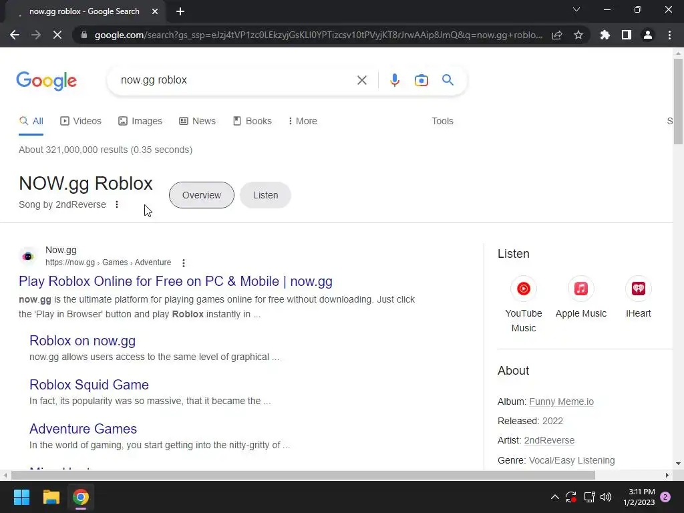Click the Genre Vocal/Easy Listening text
This screenshot has height=513, width=684.
click(556, 460)
